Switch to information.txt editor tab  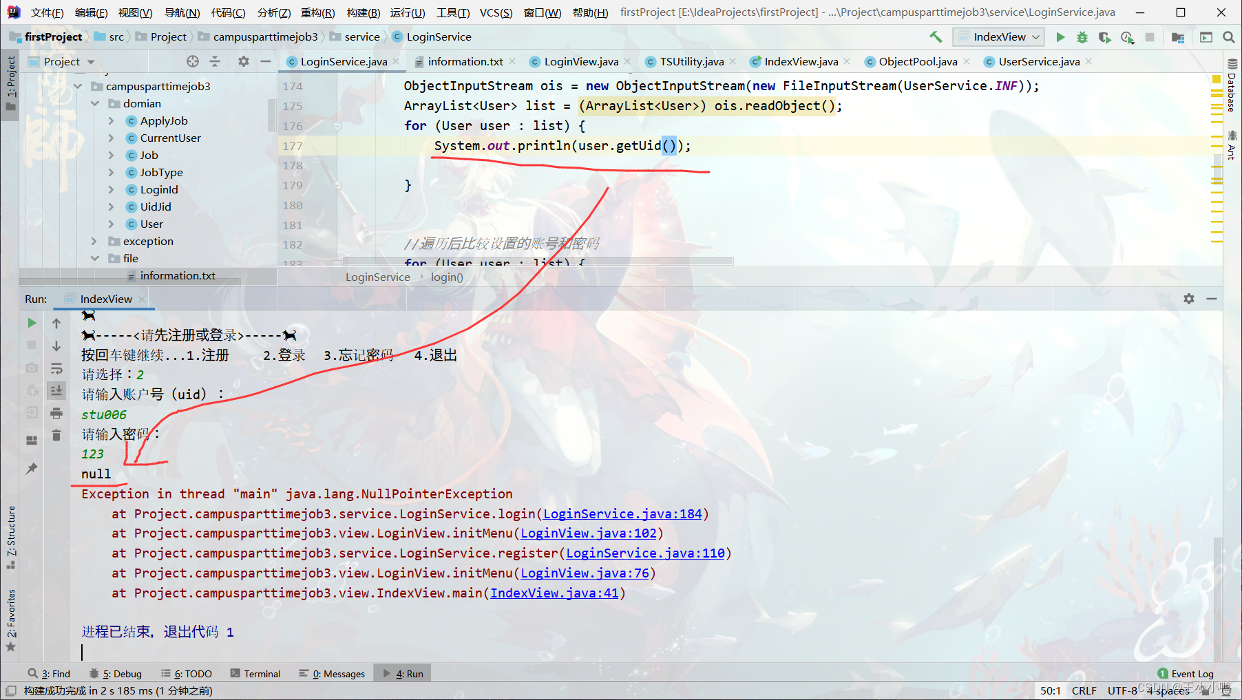tap(465, 61)
